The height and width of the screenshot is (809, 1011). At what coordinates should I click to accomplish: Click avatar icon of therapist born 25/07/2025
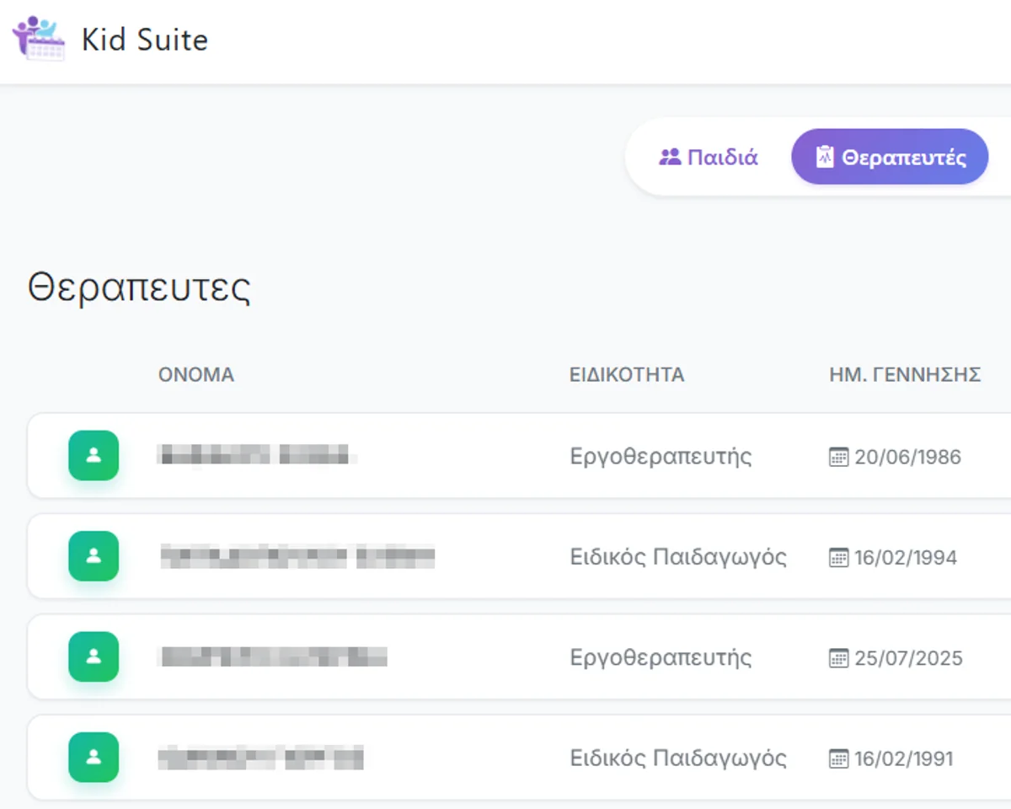click(94, 656)
